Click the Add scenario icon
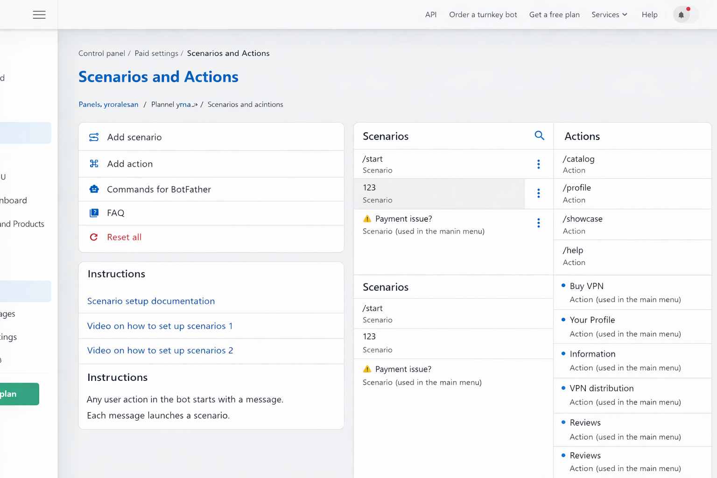 (94, 137)
